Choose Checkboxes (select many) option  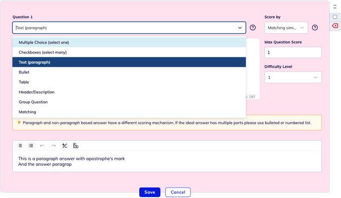coord(129,52)
